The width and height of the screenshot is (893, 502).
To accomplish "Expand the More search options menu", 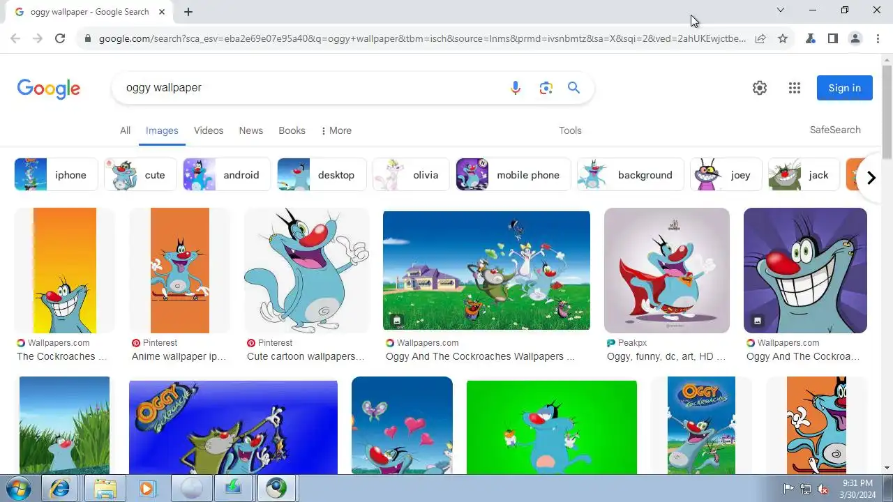I will (336, 130).
